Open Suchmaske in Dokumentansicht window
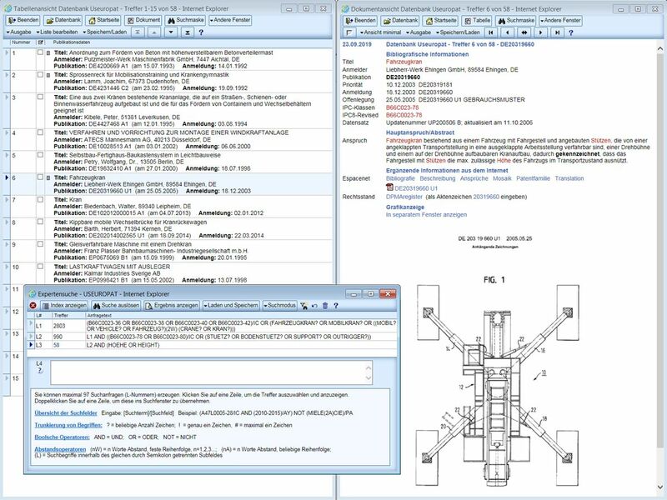Viewport: 667px width, 500px height. point(515,20)
